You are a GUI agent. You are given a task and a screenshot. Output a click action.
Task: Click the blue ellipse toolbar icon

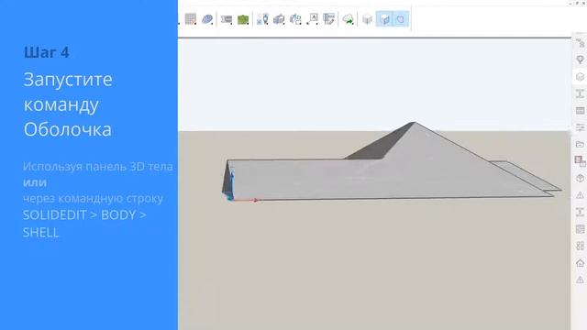tap(207, 18)
